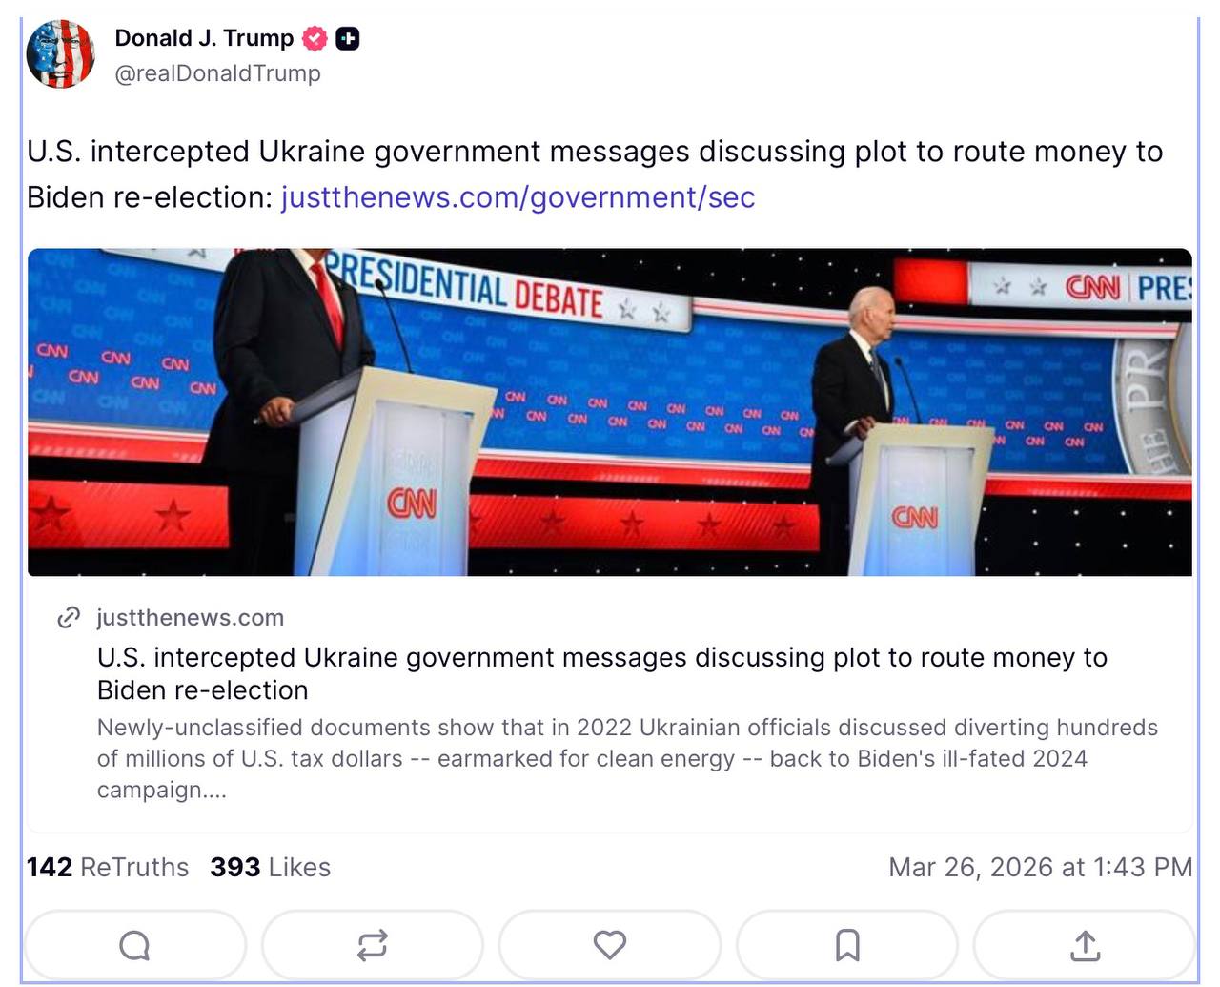View the 393 Likes list
Viewport: 1220px width, 987px height.
point(271,867)
